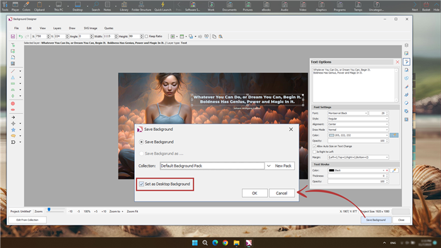
Task: Click Cancel in Save Background dialog
Action: pyautogui.click(x=282, y=193)
